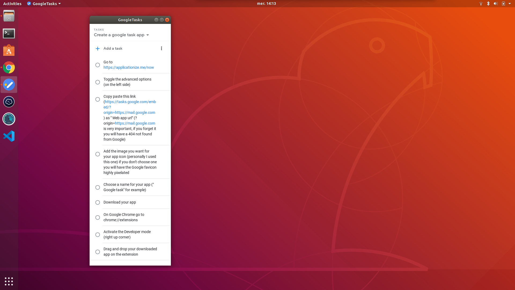Select 'Add the image you want' task text

tap(130, 162)
